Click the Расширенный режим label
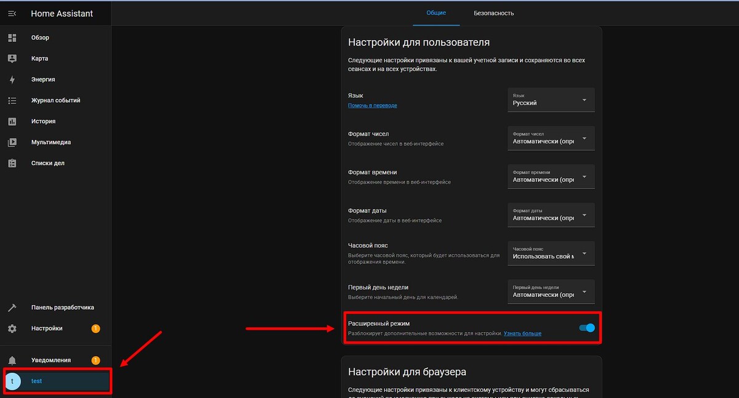739x398 pixels. click(x=379, y=323)
